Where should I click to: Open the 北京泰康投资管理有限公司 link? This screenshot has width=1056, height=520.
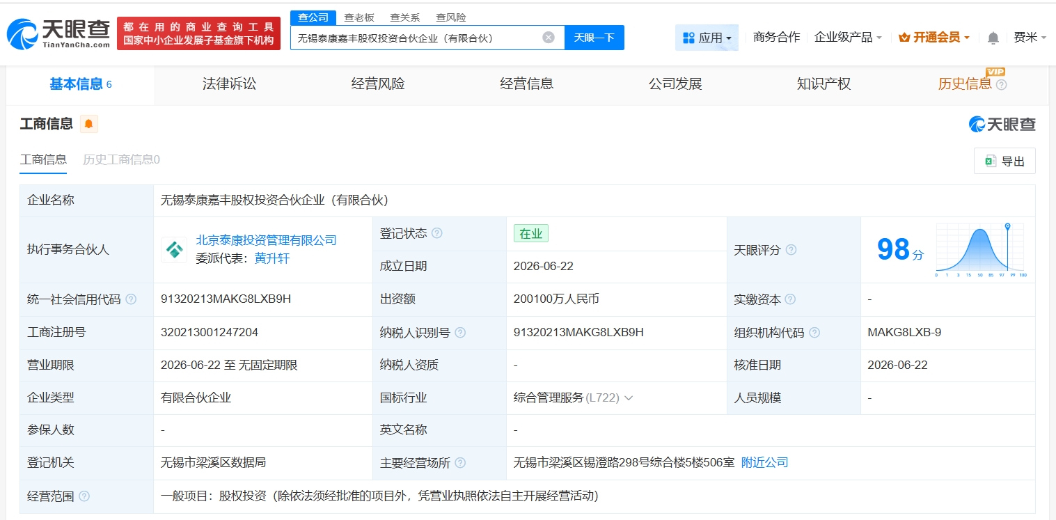(x=266, y=240)
